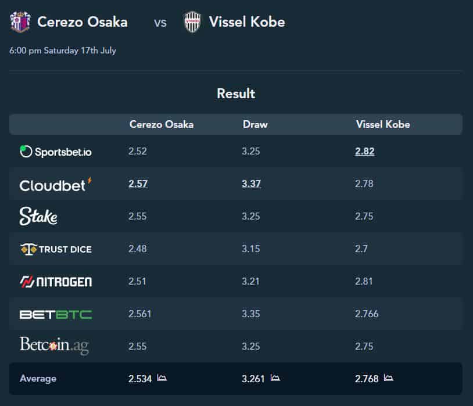Select the Draw column header
Image resolution: width=473 pixels, height=406 pixels.
pos(255,124)
